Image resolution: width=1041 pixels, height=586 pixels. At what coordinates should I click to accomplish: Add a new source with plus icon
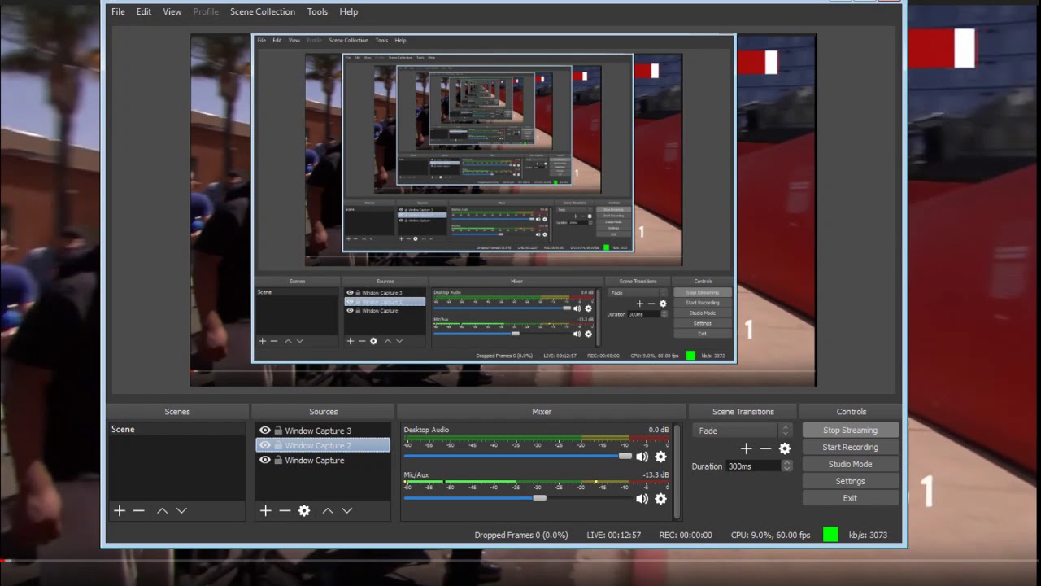[x=265, y=510]
